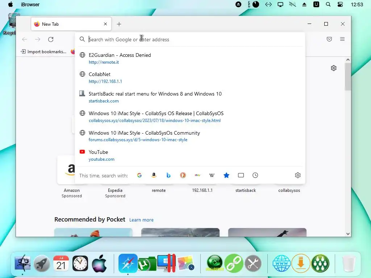This screenshot has width=371, height=278.
Task: Go forward with the forward arrow
Action: [38, 39]
